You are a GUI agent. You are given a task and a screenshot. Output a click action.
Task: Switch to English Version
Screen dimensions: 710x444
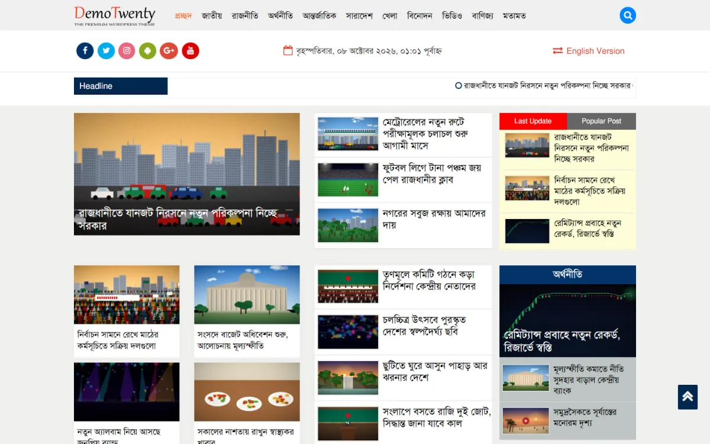595,51
